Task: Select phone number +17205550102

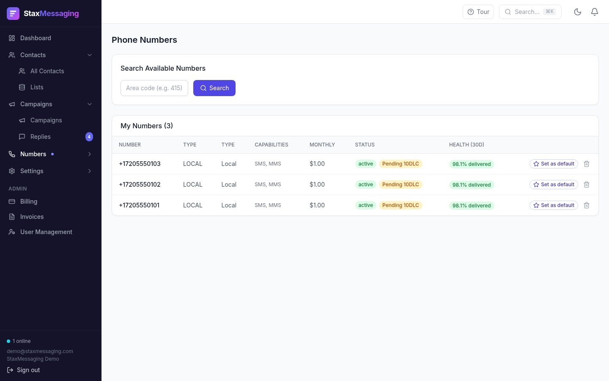Action: (x=140, y=185)
